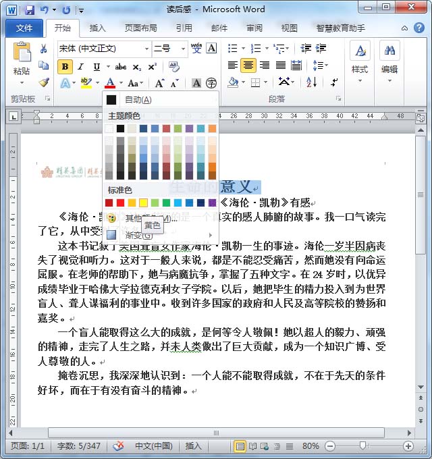Screen dimensions: 432x459
Task: Toggle center alignment for the paragraph
Action: coord(248,65)
